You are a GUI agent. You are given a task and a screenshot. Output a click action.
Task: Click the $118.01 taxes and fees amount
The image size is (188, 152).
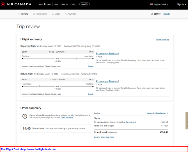(165, 126)
